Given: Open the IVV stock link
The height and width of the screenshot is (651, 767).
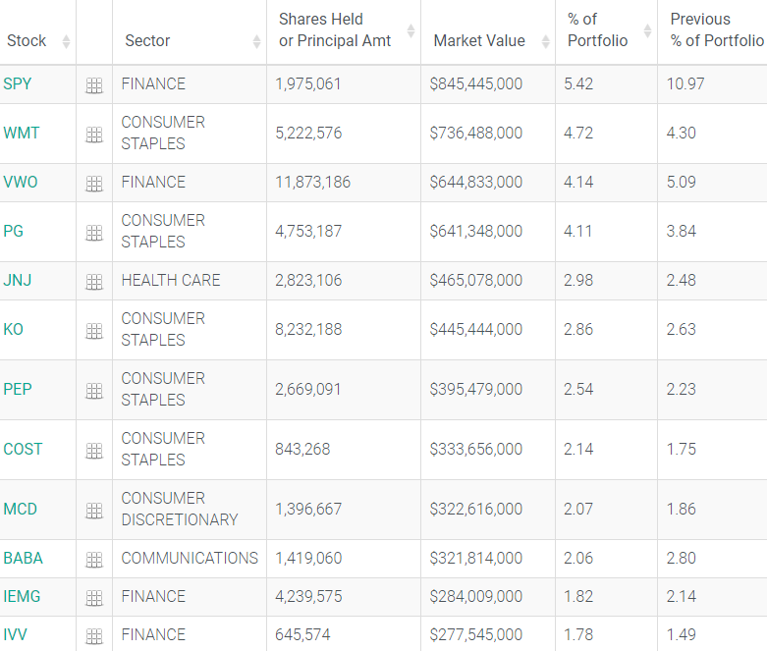Looking at the screenshot, I should (15, 635).
